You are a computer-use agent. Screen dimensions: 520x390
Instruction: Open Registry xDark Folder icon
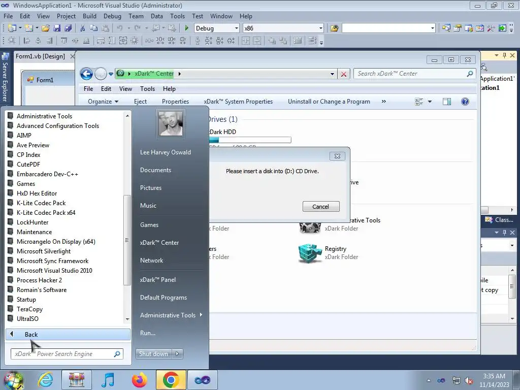click(310, 253)
